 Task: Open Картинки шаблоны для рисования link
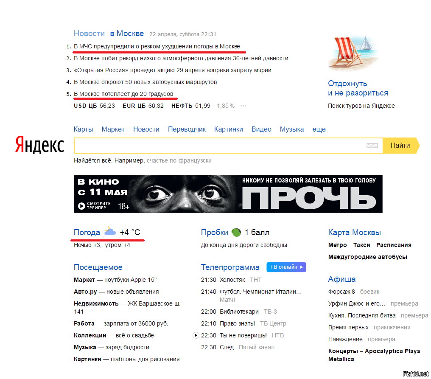click(127, 359)
